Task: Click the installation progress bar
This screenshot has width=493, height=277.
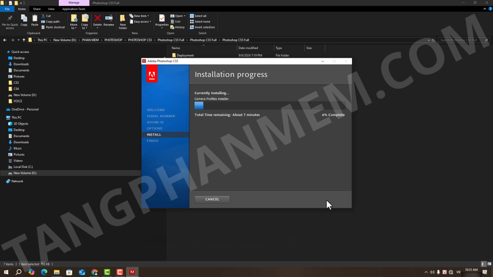Action: coord(269,106)
